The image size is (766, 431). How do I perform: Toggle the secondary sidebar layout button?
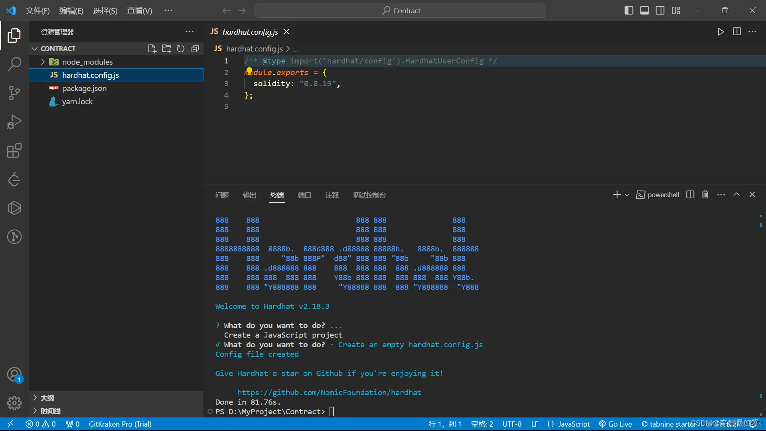click(660, 11)
